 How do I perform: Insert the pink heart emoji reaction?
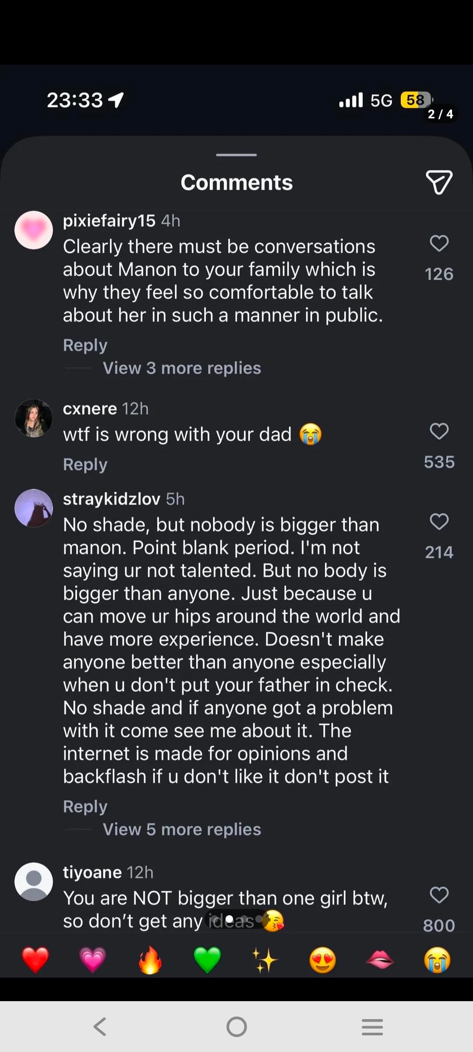click(x=92, y=960)
